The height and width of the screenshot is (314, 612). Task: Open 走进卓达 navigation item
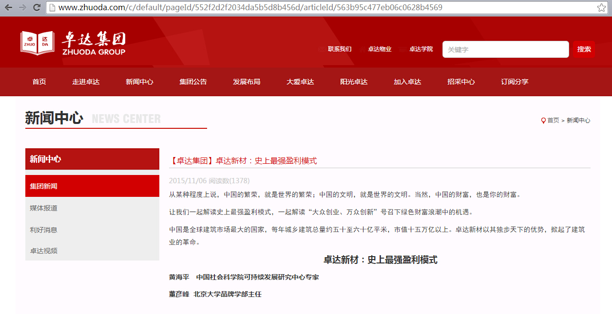86,82
